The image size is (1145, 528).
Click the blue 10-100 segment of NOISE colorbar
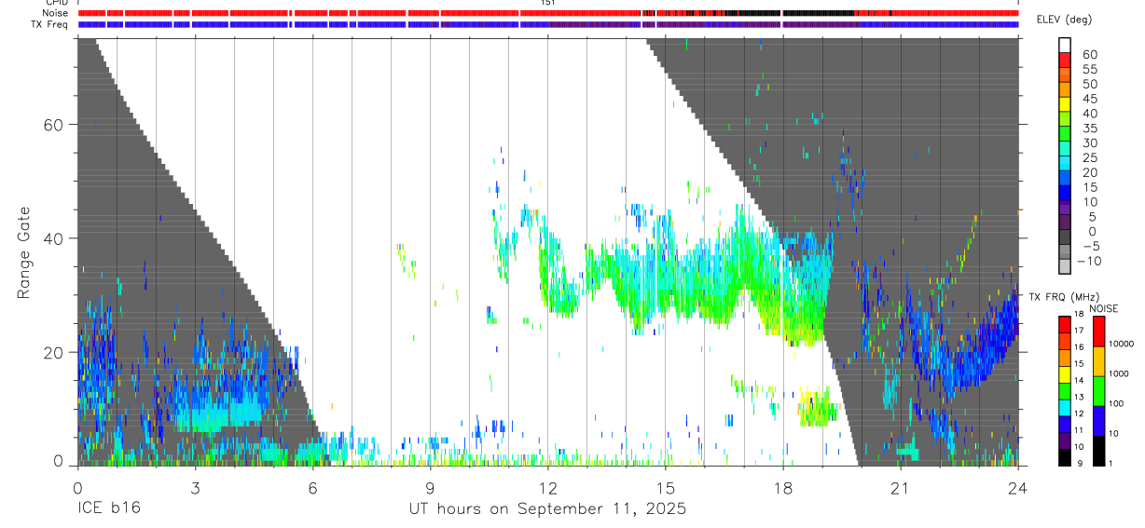tap(1098, 419)
